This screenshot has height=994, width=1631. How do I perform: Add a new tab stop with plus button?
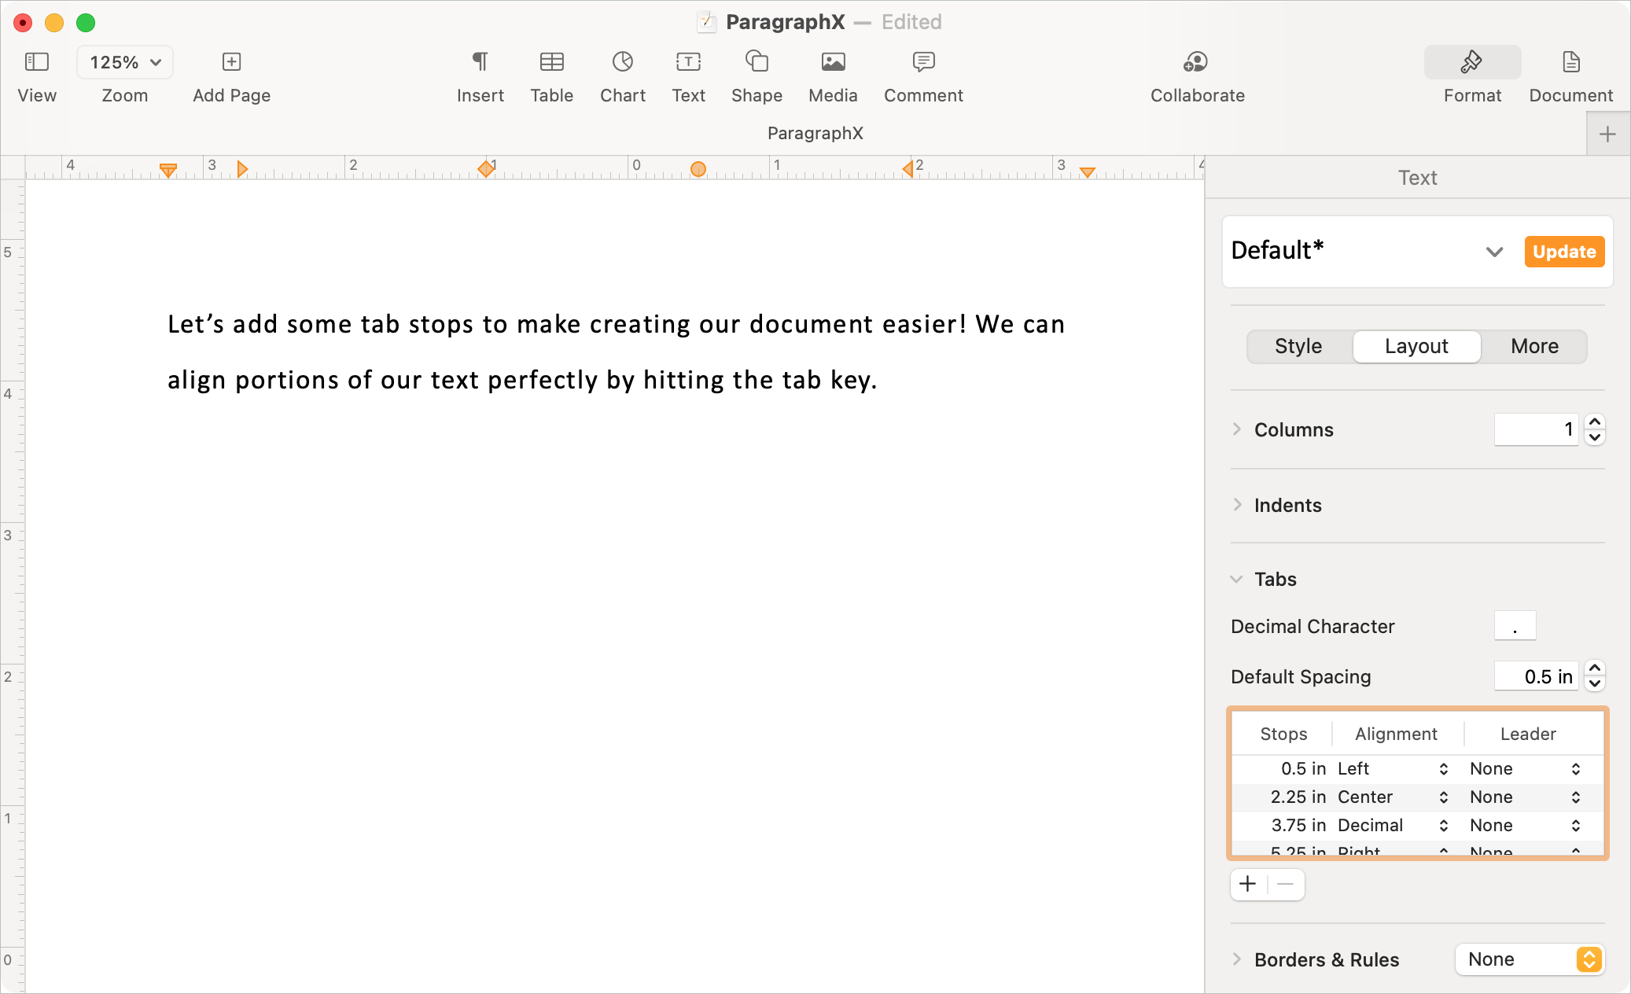[x=1248, y=884]
